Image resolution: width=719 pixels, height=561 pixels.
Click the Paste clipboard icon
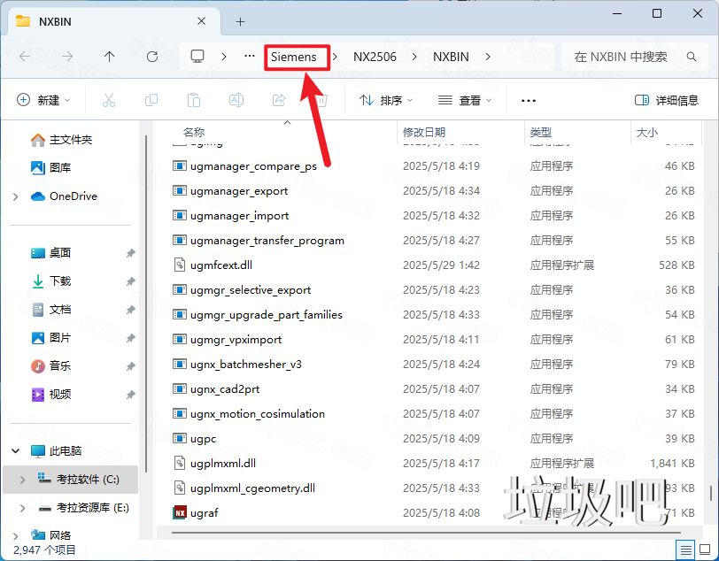[194, 101]
